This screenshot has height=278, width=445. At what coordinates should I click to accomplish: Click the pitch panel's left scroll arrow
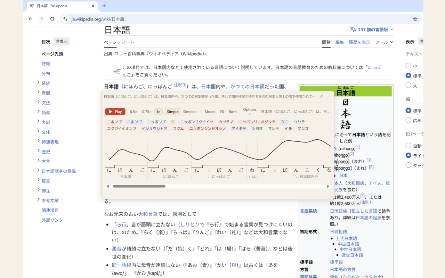click(x=108, y=186)
